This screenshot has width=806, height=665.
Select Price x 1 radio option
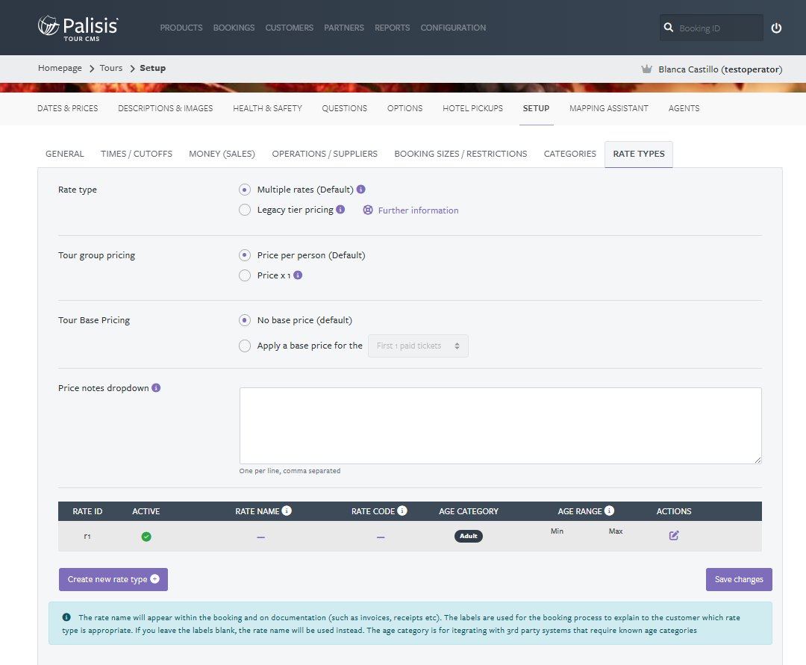pyautogui.click(x=245, y=275)
